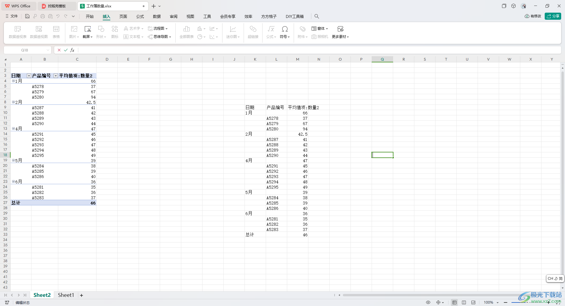Collapse the 6月 group in pivot table
The width and height of the screenshot is (565, 306).
pos(13,182)
